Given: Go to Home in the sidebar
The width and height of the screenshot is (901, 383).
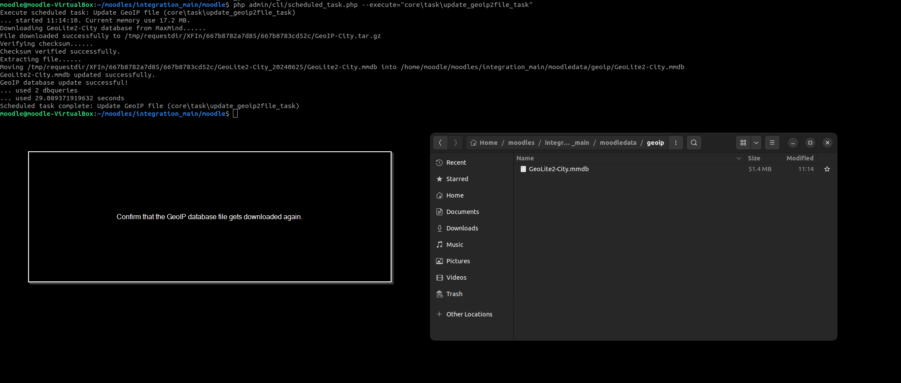Looking at the screenshot, I should 472,195.
